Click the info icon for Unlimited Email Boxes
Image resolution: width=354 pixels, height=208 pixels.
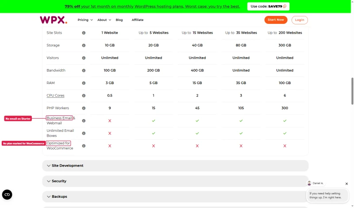[84, 133]
